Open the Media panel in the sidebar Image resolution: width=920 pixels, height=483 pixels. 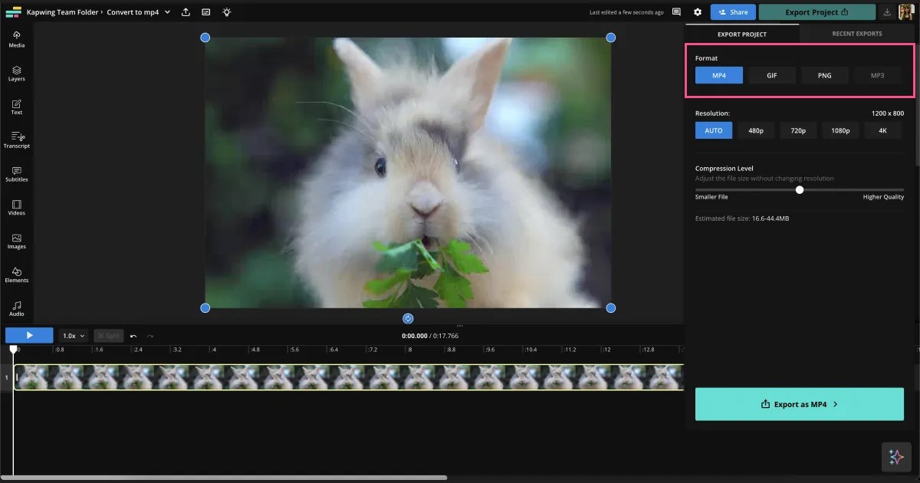pos(16,39)
